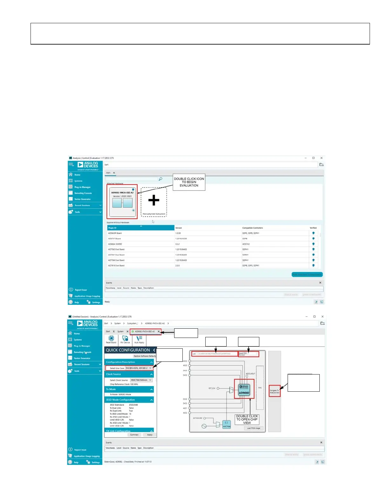Click the Summary button
The height and width of the screenshot is (504, 389).
pos(134,435)
